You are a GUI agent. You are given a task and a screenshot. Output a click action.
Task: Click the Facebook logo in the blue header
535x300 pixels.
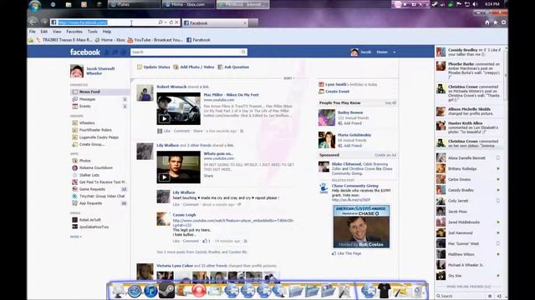(x=85, y=52)
